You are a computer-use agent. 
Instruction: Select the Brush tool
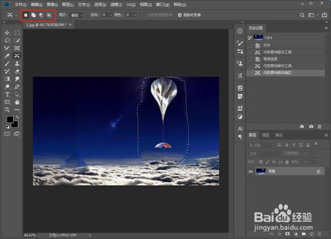[x=7, y=64]
